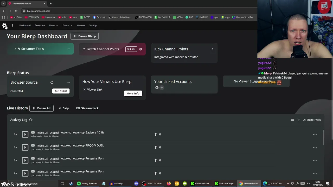Viewport: 333px width, 187px height.
Task: Open Browser Source three-dot options
Action: (x=68, y=82)
